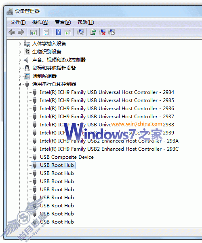Select USB2 Enhanced Host Controller - 293A
Viewport: 202px width, 243px height.
[109, 141]
